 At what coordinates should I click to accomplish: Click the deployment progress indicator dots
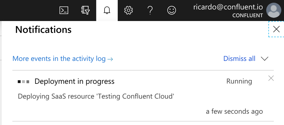tap(23, 82)
